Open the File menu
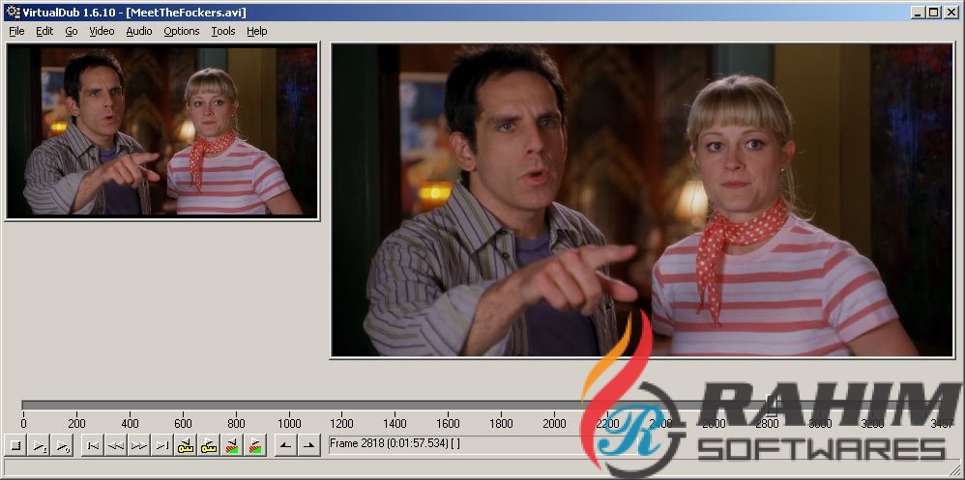The width and height of the screenshot is (965, 480). (16, 31)
